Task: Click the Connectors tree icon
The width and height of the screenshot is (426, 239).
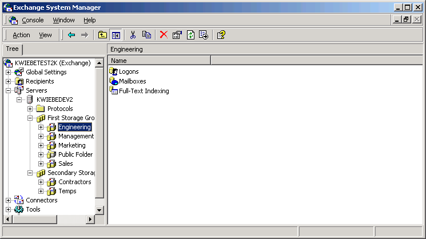Action: point(19,200)
